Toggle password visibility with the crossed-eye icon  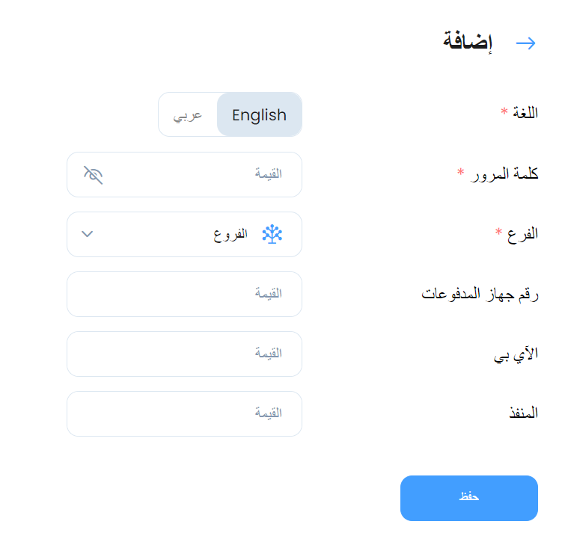pyautogui.click(x=94, y=175)
